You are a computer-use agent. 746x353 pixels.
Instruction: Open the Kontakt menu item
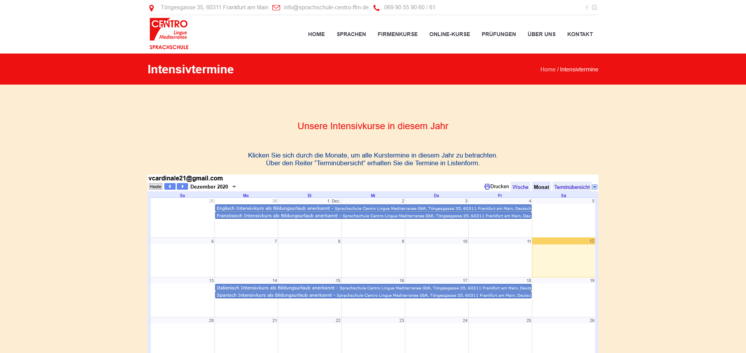pyautogui.click(x=580, y=34)
